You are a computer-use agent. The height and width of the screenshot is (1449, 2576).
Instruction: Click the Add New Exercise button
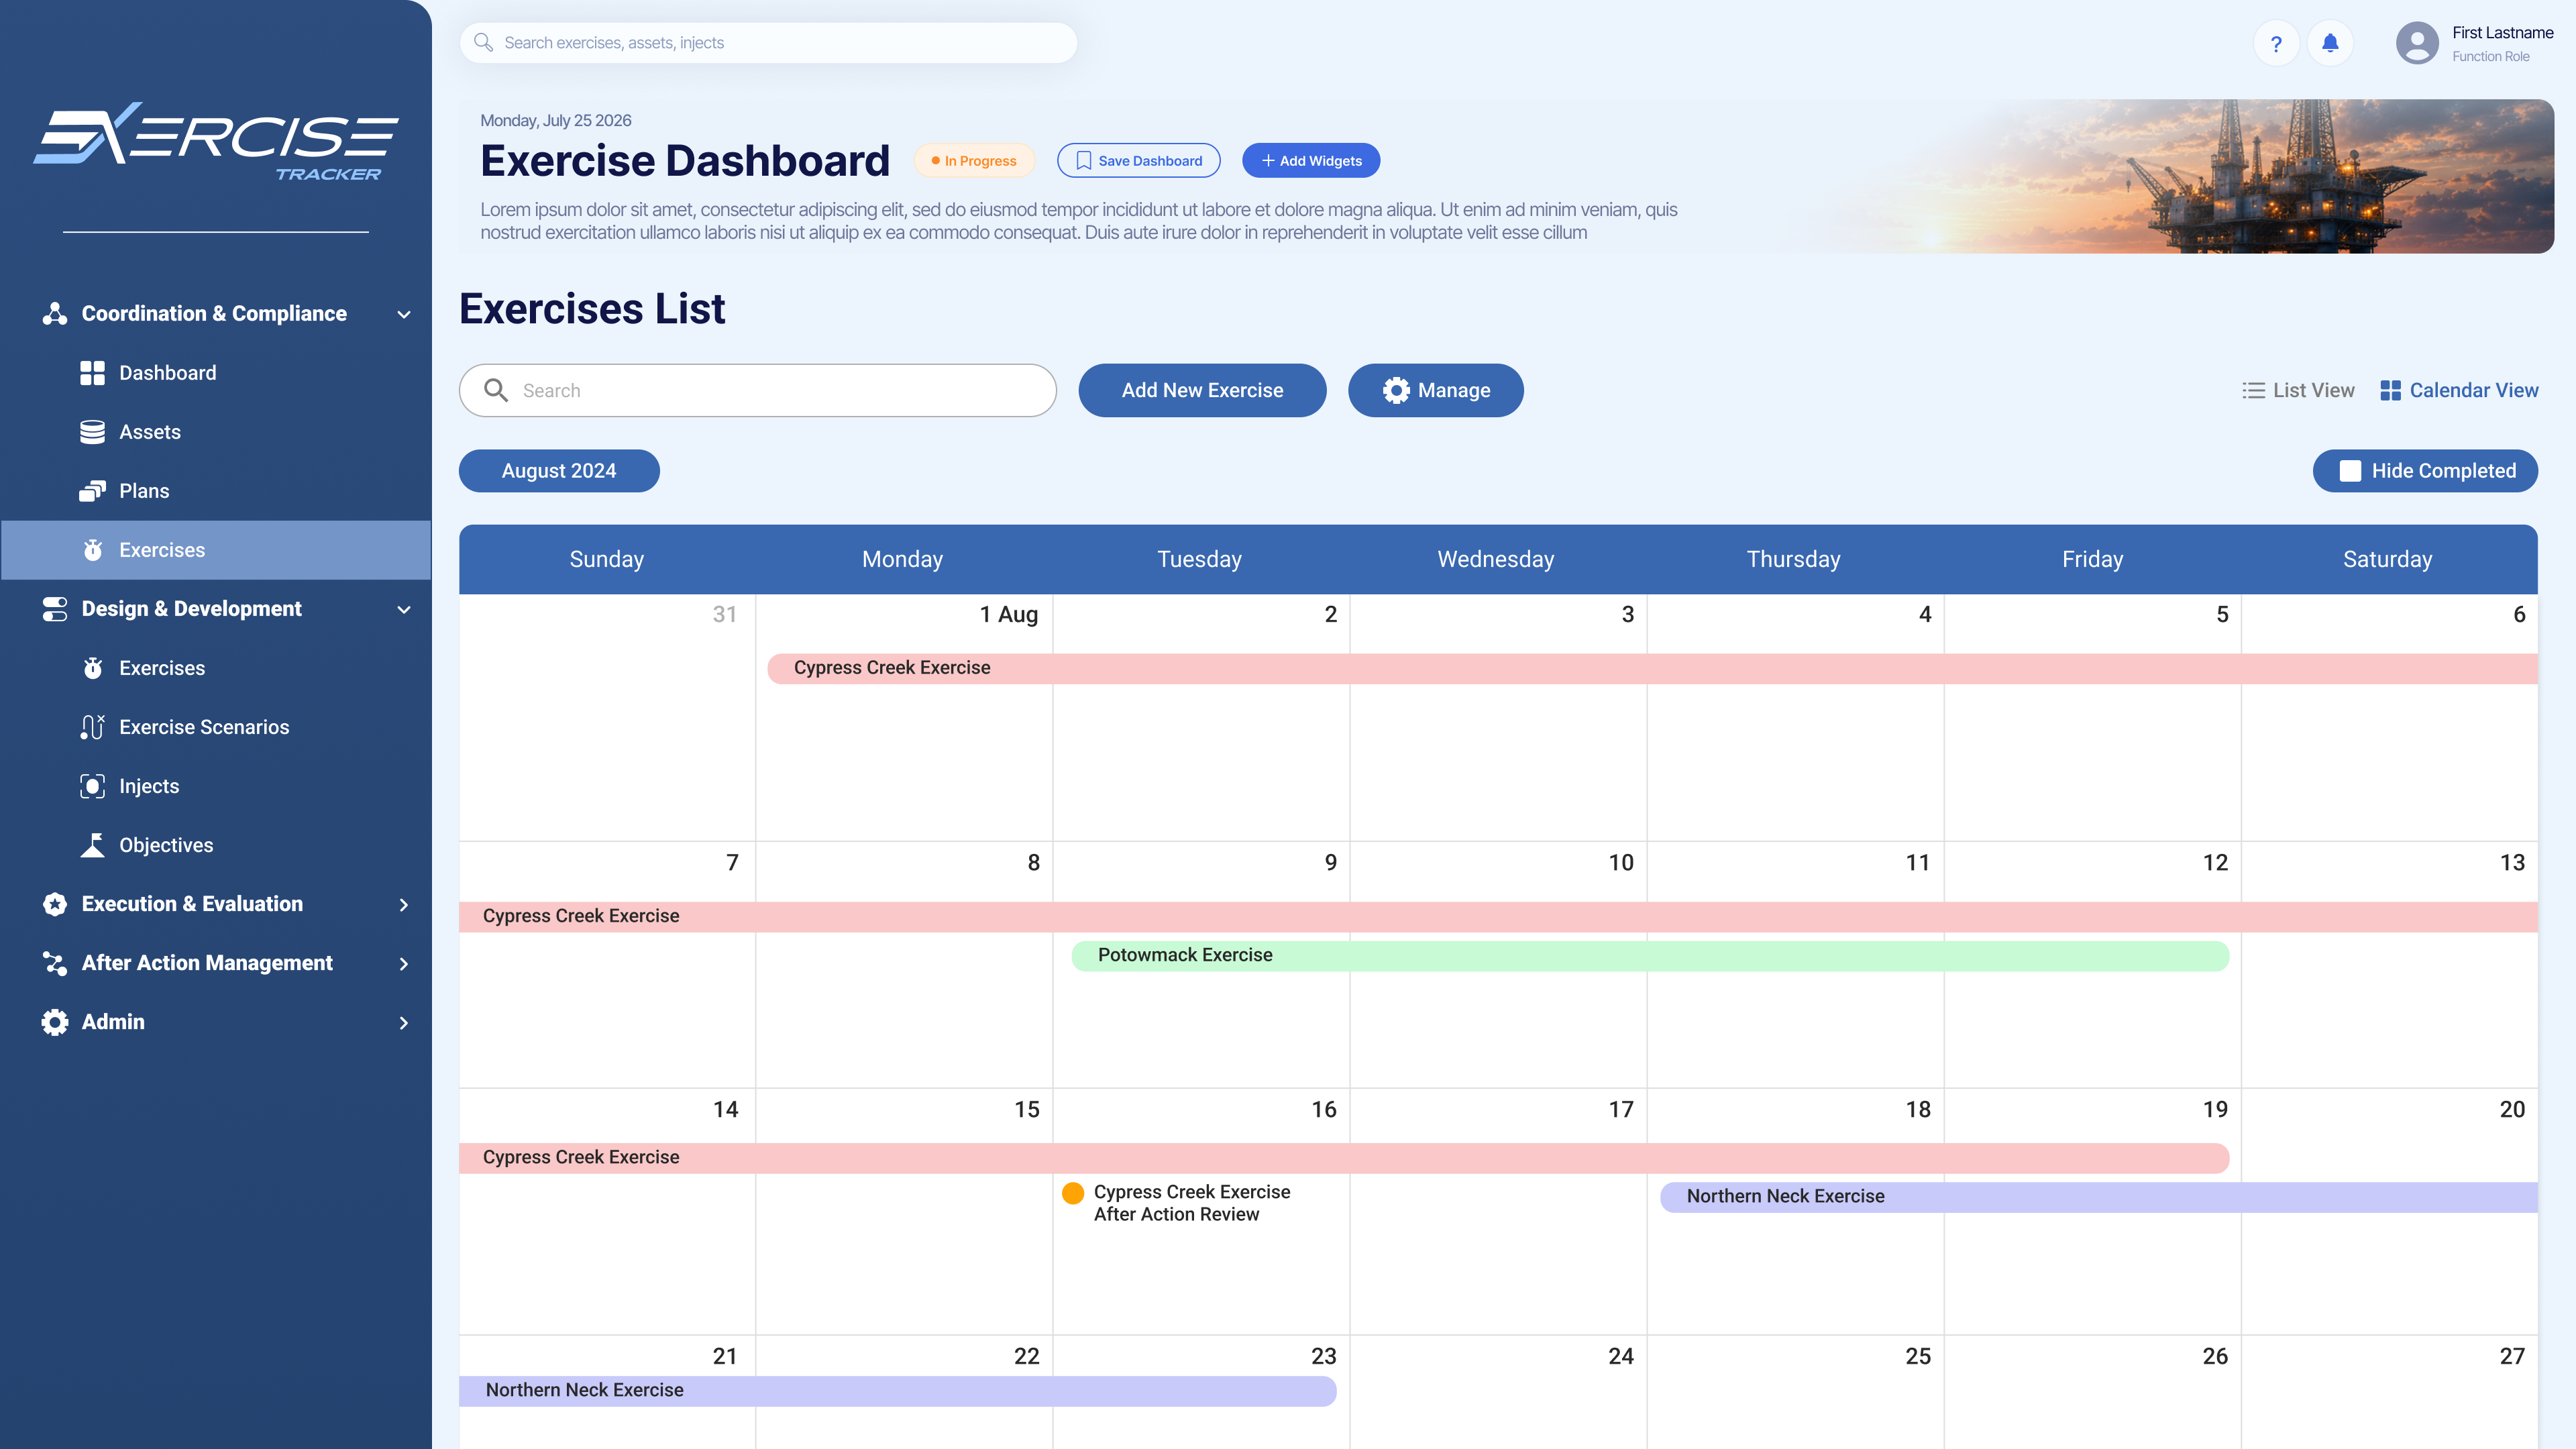coord(1202,390)
